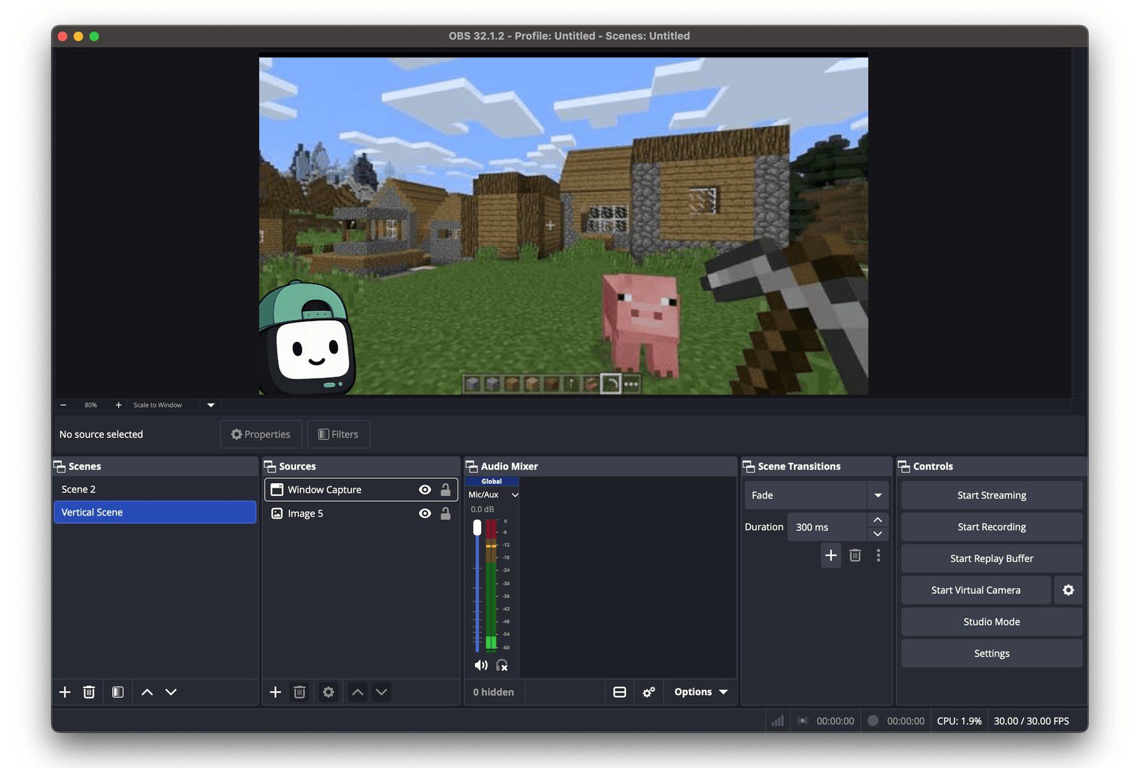Hide the Image 5 source
Viewport: 1135px width, 768px height.
[425, 514]
